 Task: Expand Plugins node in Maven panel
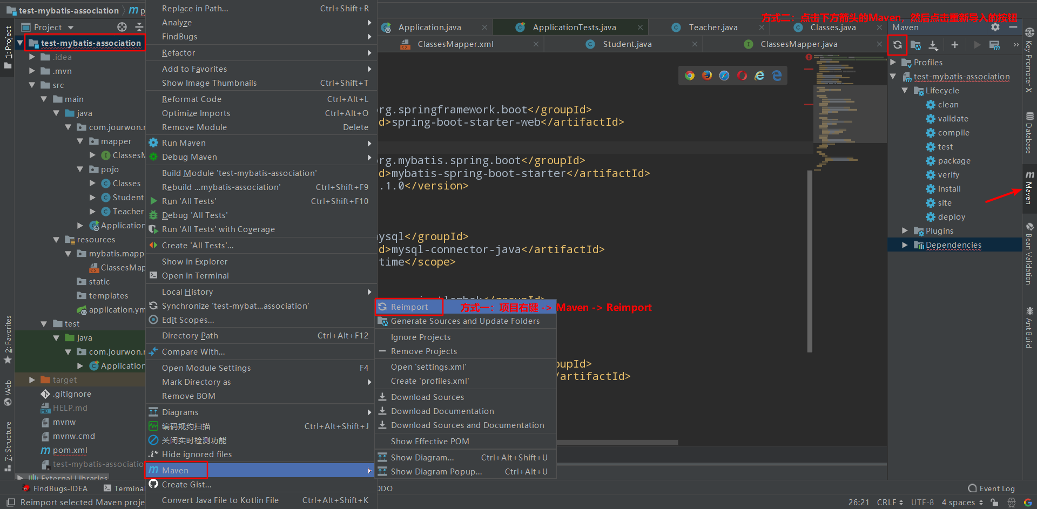tap(905, 231)
